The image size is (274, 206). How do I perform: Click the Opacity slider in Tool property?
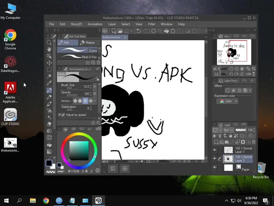[72, 95]
